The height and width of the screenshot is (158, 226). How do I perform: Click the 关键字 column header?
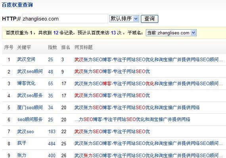click(x=24, y=47)
